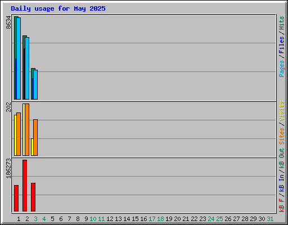
Task: Select green day label 4
Action: pyautogui.click(x=44, y=219)
